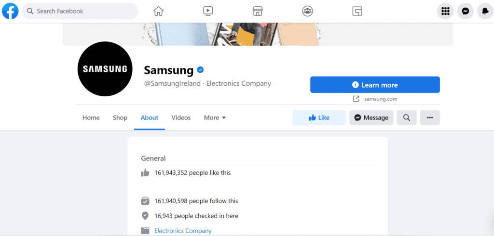Screen dimensions: 494x236
Task: Click the page search magnifier button
Action: [407, 118]
